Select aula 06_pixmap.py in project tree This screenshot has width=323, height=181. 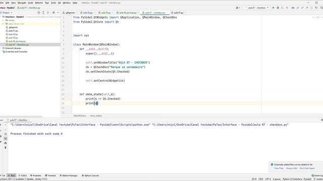coord(17,41)
